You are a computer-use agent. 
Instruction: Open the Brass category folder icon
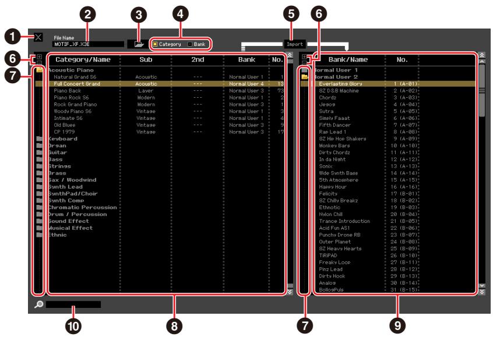(x=39, y=173)
